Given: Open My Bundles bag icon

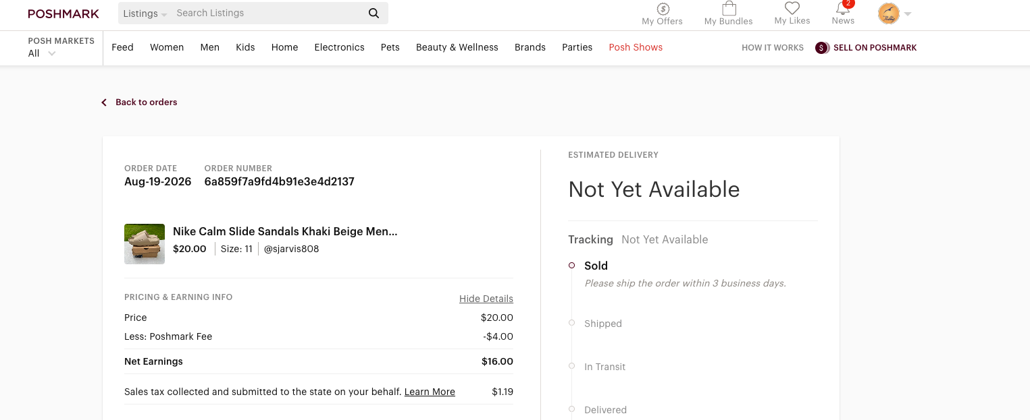Looking at the screenshot, I should (x=729, y=8).
